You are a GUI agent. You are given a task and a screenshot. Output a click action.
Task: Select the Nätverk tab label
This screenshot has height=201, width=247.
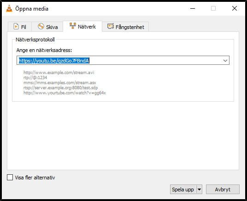click(x=87, y=27)
